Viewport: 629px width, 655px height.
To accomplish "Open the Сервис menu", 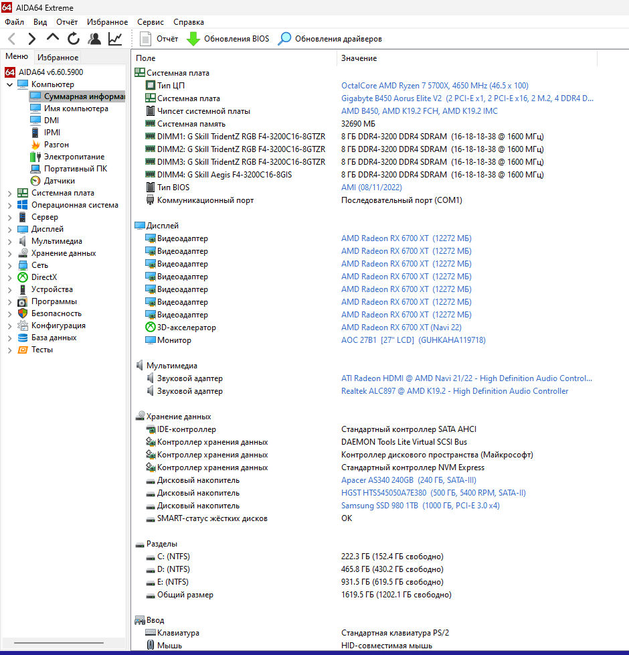I will click(x=151, y=21).
